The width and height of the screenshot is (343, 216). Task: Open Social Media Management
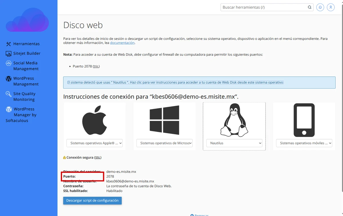click(26, 66)
